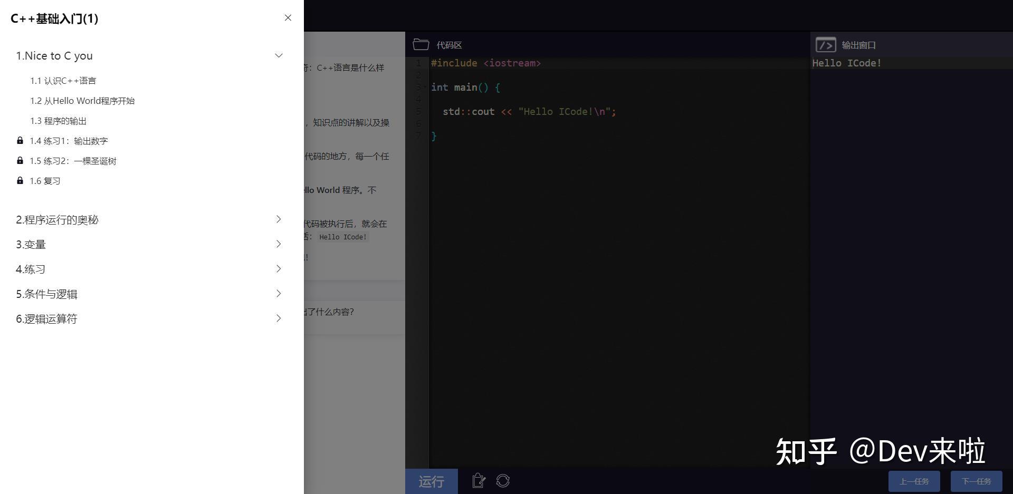Screen dimensions: 1013x494
Task: Click the 运行 button
Action: [431, 480]
